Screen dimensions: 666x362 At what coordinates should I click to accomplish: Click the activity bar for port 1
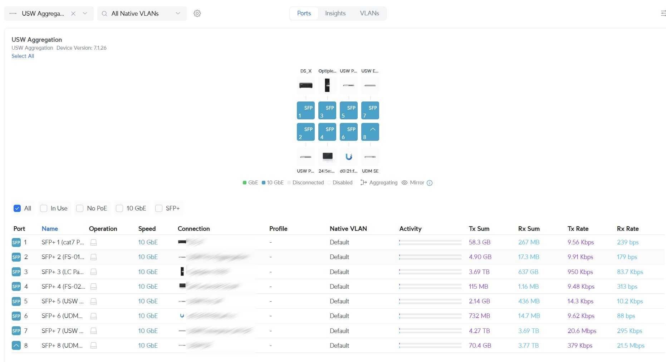coord(430,242)
